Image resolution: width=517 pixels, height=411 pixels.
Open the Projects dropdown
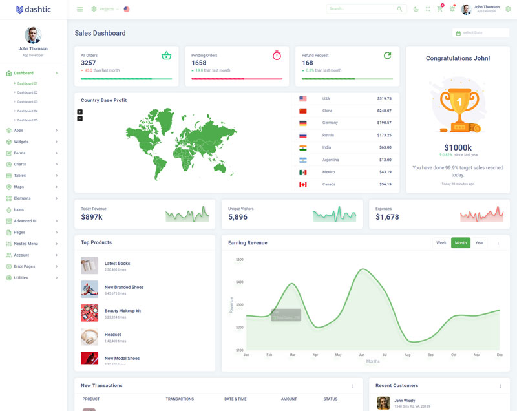pos(103,9)
